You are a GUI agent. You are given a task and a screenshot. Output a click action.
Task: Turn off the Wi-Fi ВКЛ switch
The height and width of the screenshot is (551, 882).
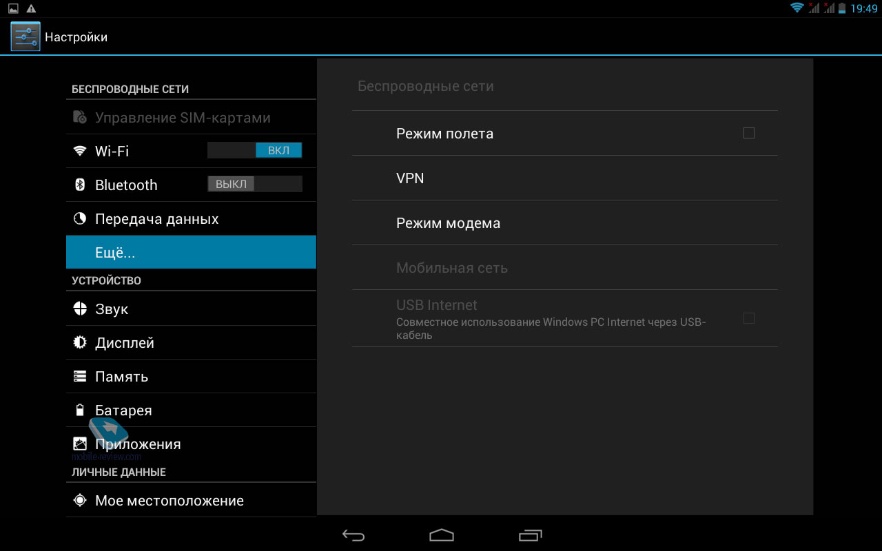coord(254,150)
